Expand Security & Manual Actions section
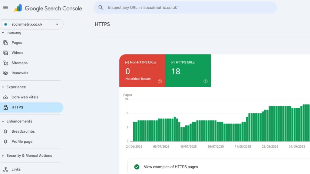 3,156
